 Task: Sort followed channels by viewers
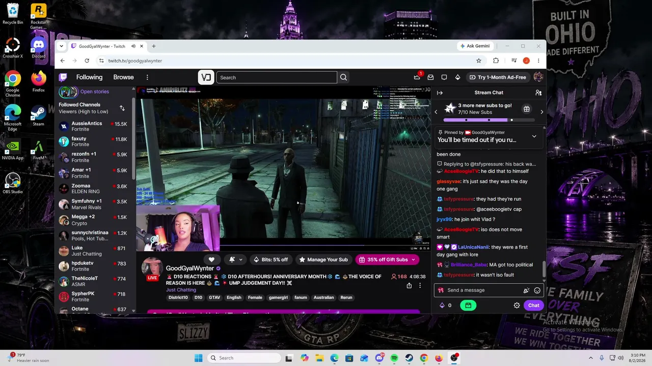[x=122, y=108]
